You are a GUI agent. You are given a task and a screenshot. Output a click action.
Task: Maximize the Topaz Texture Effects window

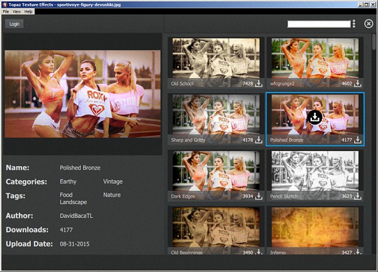[366, 4]
